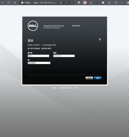The image size is (129, 137).
Task: Open the iDRAC help question mark
Action: click(100, 40)
